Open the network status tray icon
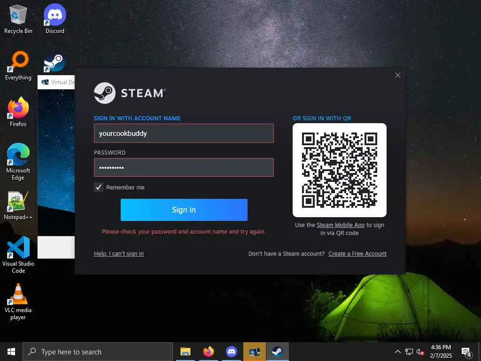Image resolution: width=481 pixels, height=361 pixels. 409,352
